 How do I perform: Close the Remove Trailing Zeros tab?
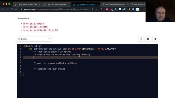point(69,4)
